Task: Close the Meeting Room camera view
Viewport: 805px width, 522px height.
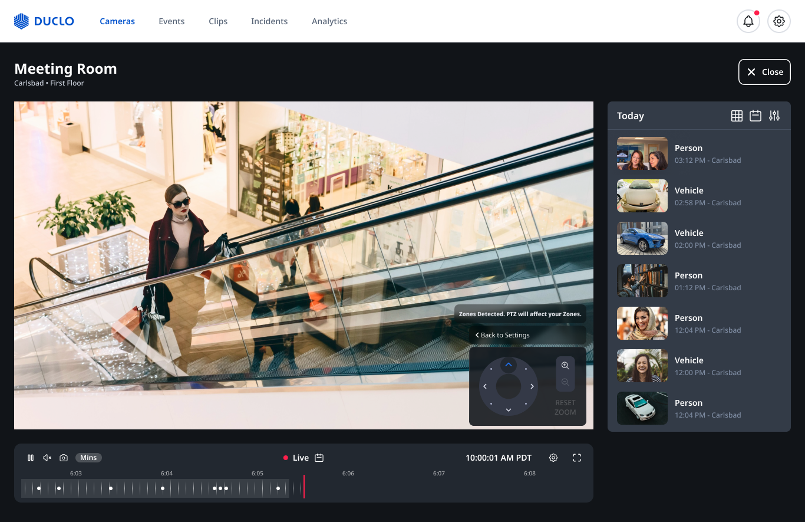Action: 764,72
